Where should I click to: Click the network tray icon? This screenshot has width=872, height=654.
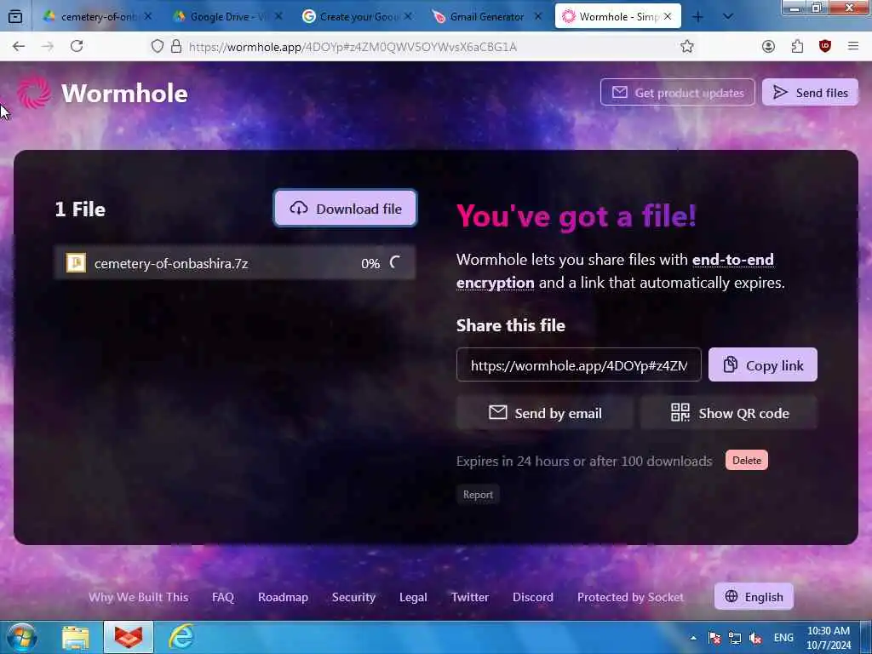[x=735, y=638]
